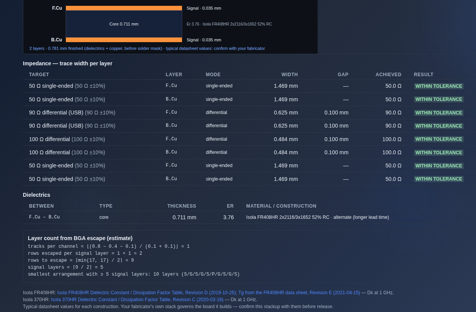Select the 'smallest arrangement' 10 layers line
The image size is (476, 312).
coord(134,274)
